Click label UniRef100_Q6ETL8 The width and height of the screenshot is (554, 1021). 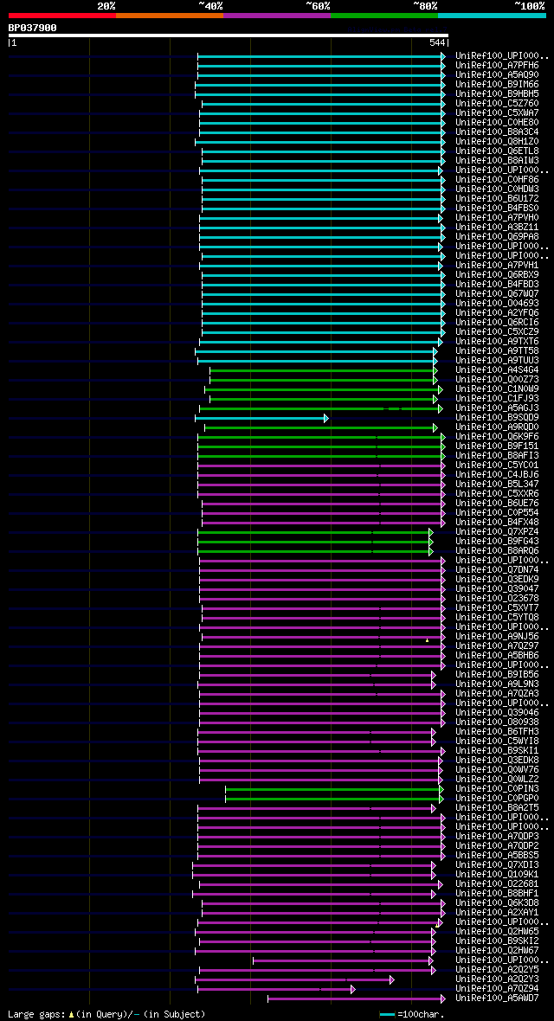tap(497, 151)
